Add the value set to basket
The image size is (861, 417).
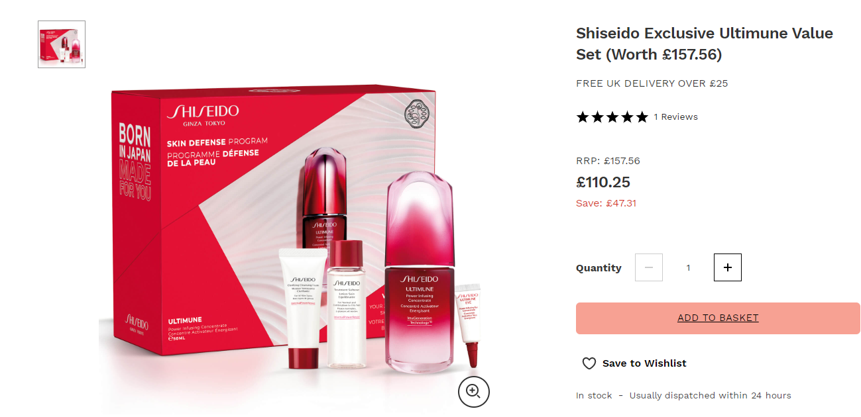tap(718, 318)
